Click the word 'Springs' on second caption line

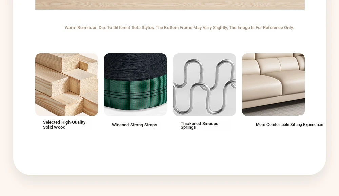tap(188, 127)
